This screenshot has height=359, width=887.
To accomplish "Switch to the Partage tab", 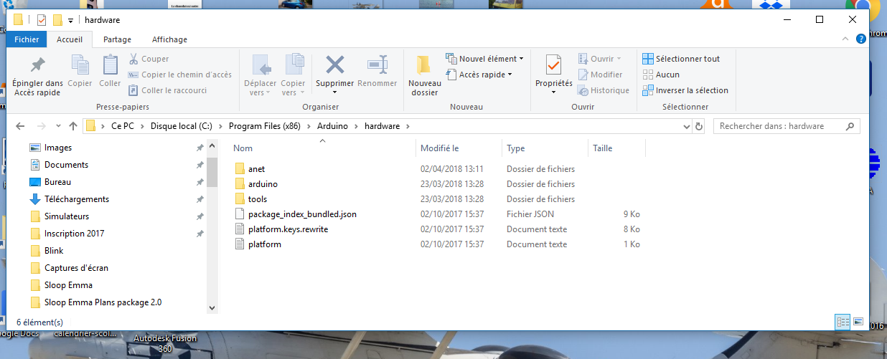I will (x=117, y=39).
